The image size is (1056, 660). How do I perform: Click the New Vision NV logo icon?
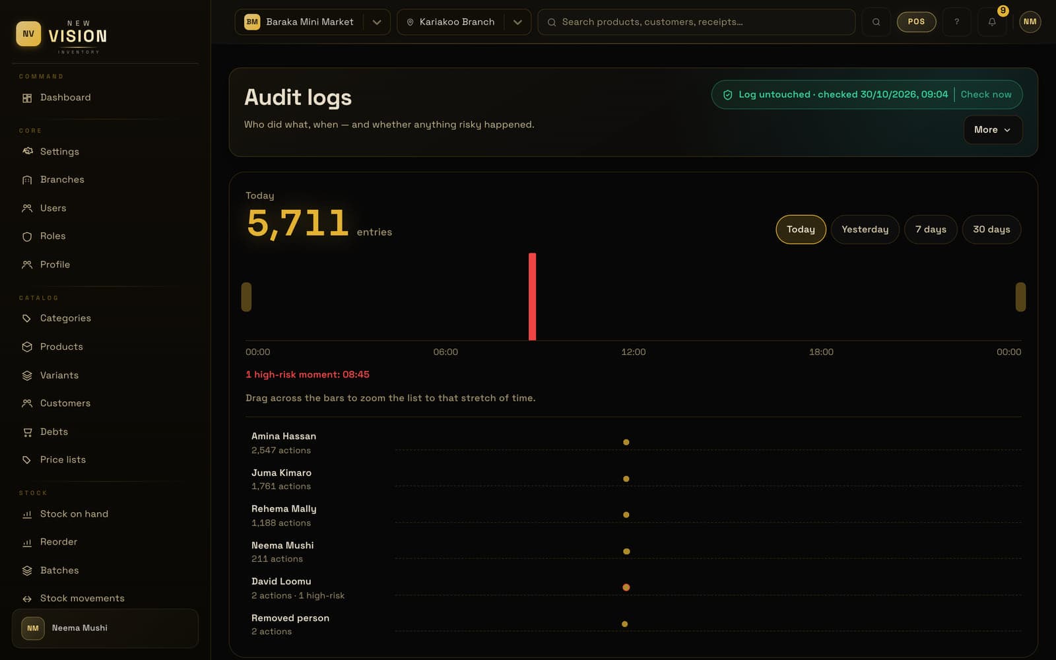tap(28, 34)
